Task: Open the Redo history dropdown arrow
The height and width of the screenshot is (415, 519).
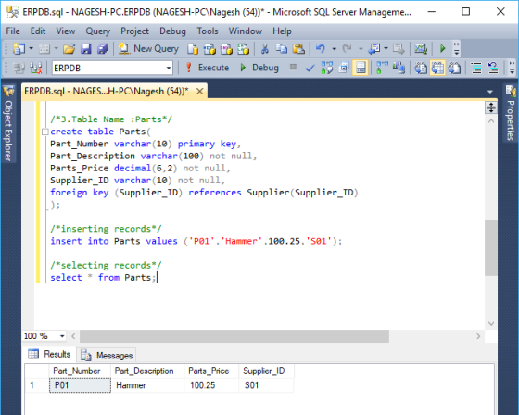Action: [361, 49]
